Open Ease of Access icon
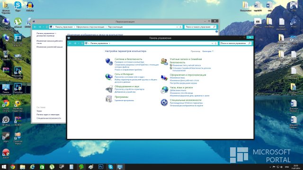Screen dimensions: 303x170 coord(164,102)
